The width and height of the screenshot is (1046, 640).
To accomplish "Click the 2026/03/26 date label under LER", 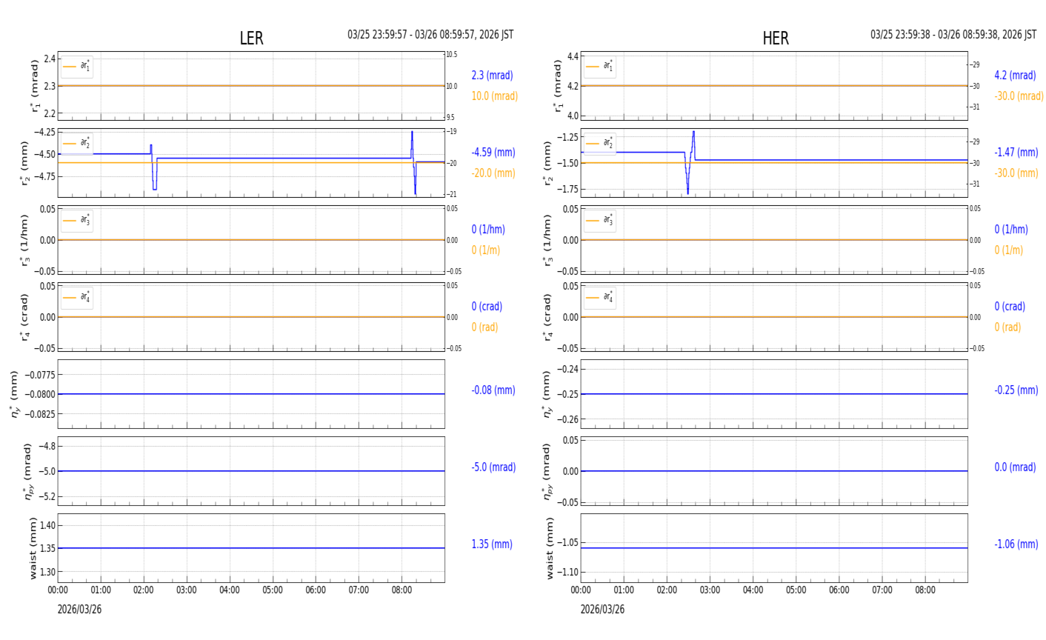I will tap(79, 610).
